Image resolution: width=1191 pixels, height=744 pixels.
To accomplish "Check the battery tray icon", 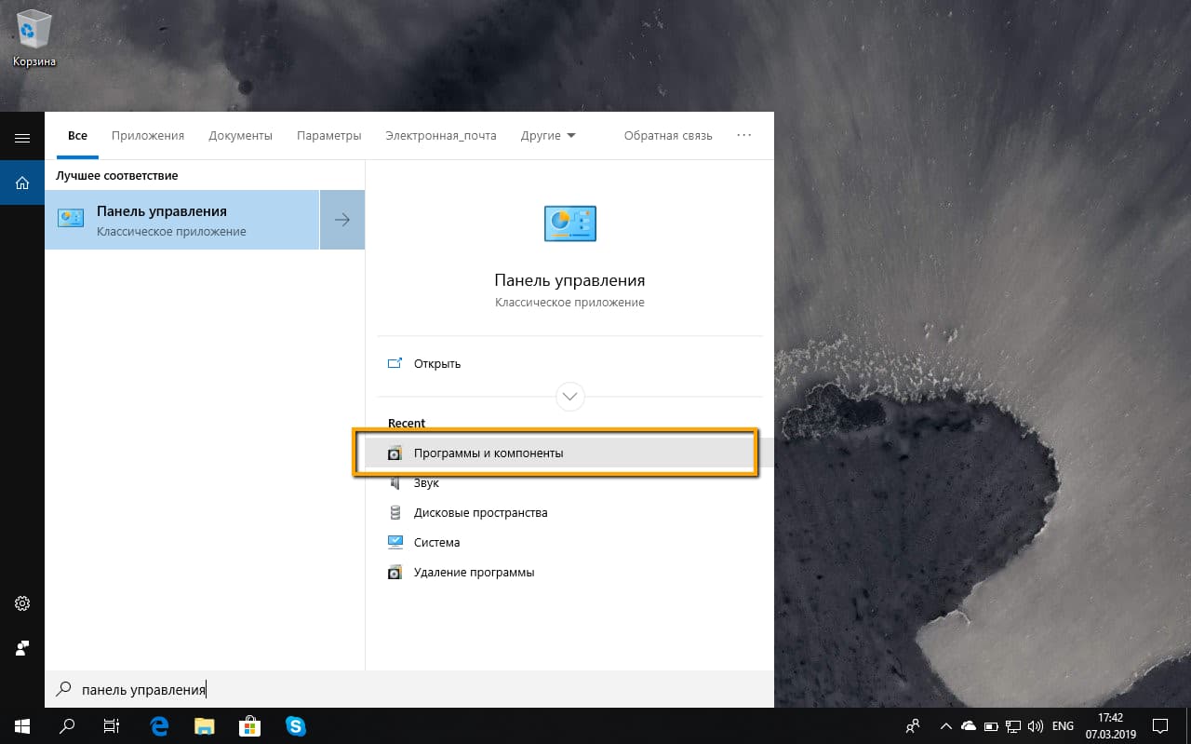I will click(991, 725).
